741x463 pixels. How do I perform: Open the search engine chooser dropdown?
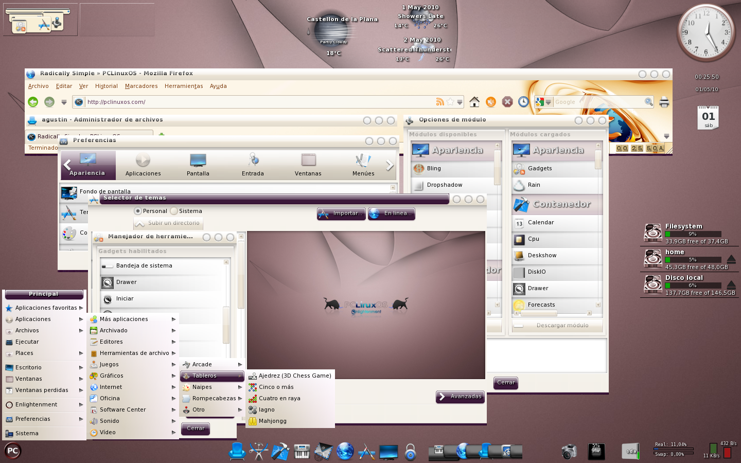(x=549, y=102)
